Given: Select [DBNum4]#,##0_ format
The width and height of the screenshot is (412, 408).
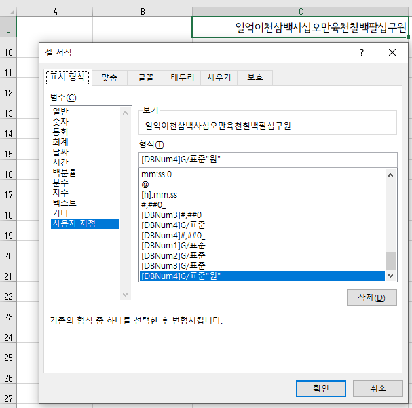Looking at the screenshot, I should tap(262, 236).
